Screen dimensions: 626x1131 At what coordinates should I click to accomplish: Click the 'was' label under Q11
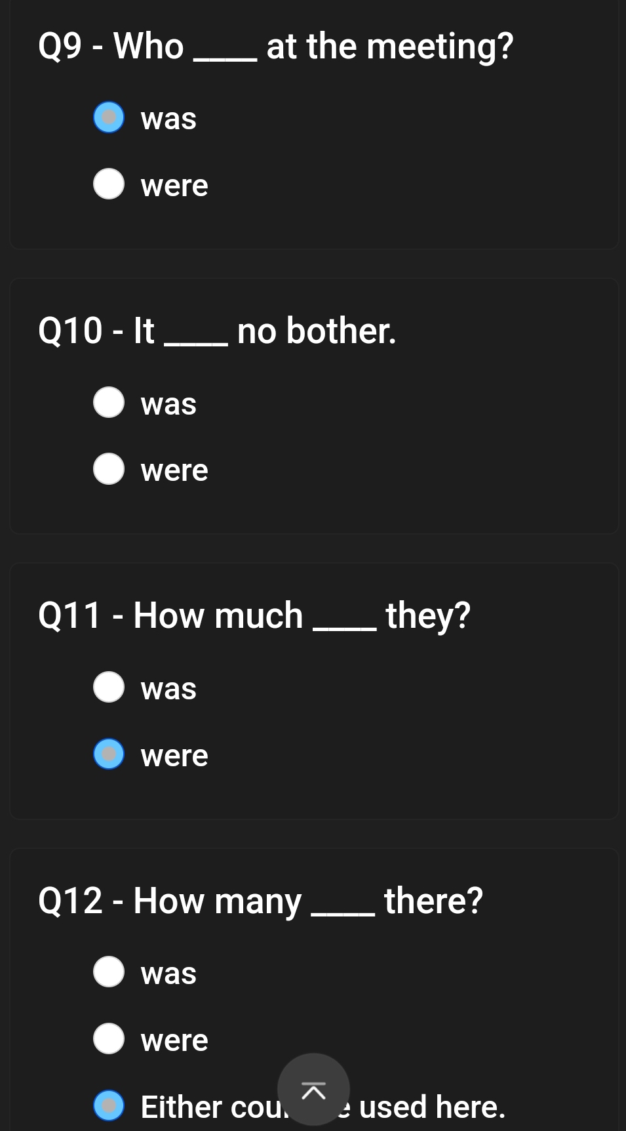[168, 688]
